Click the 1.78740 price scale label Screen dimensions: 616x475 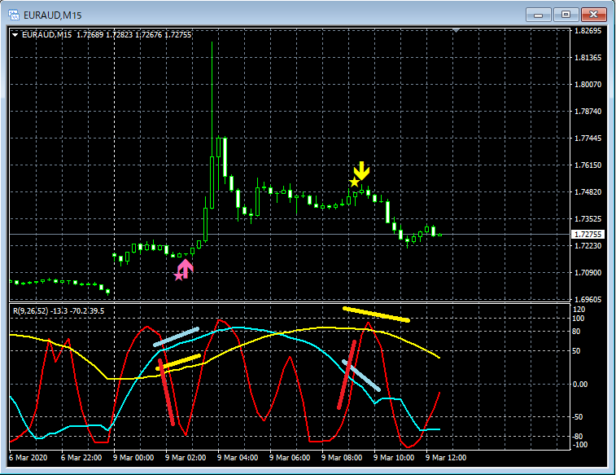588,112
